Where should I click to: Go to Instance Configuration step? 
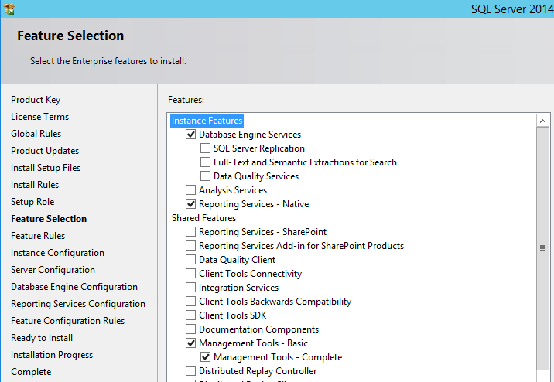click(x=57, y=253)
